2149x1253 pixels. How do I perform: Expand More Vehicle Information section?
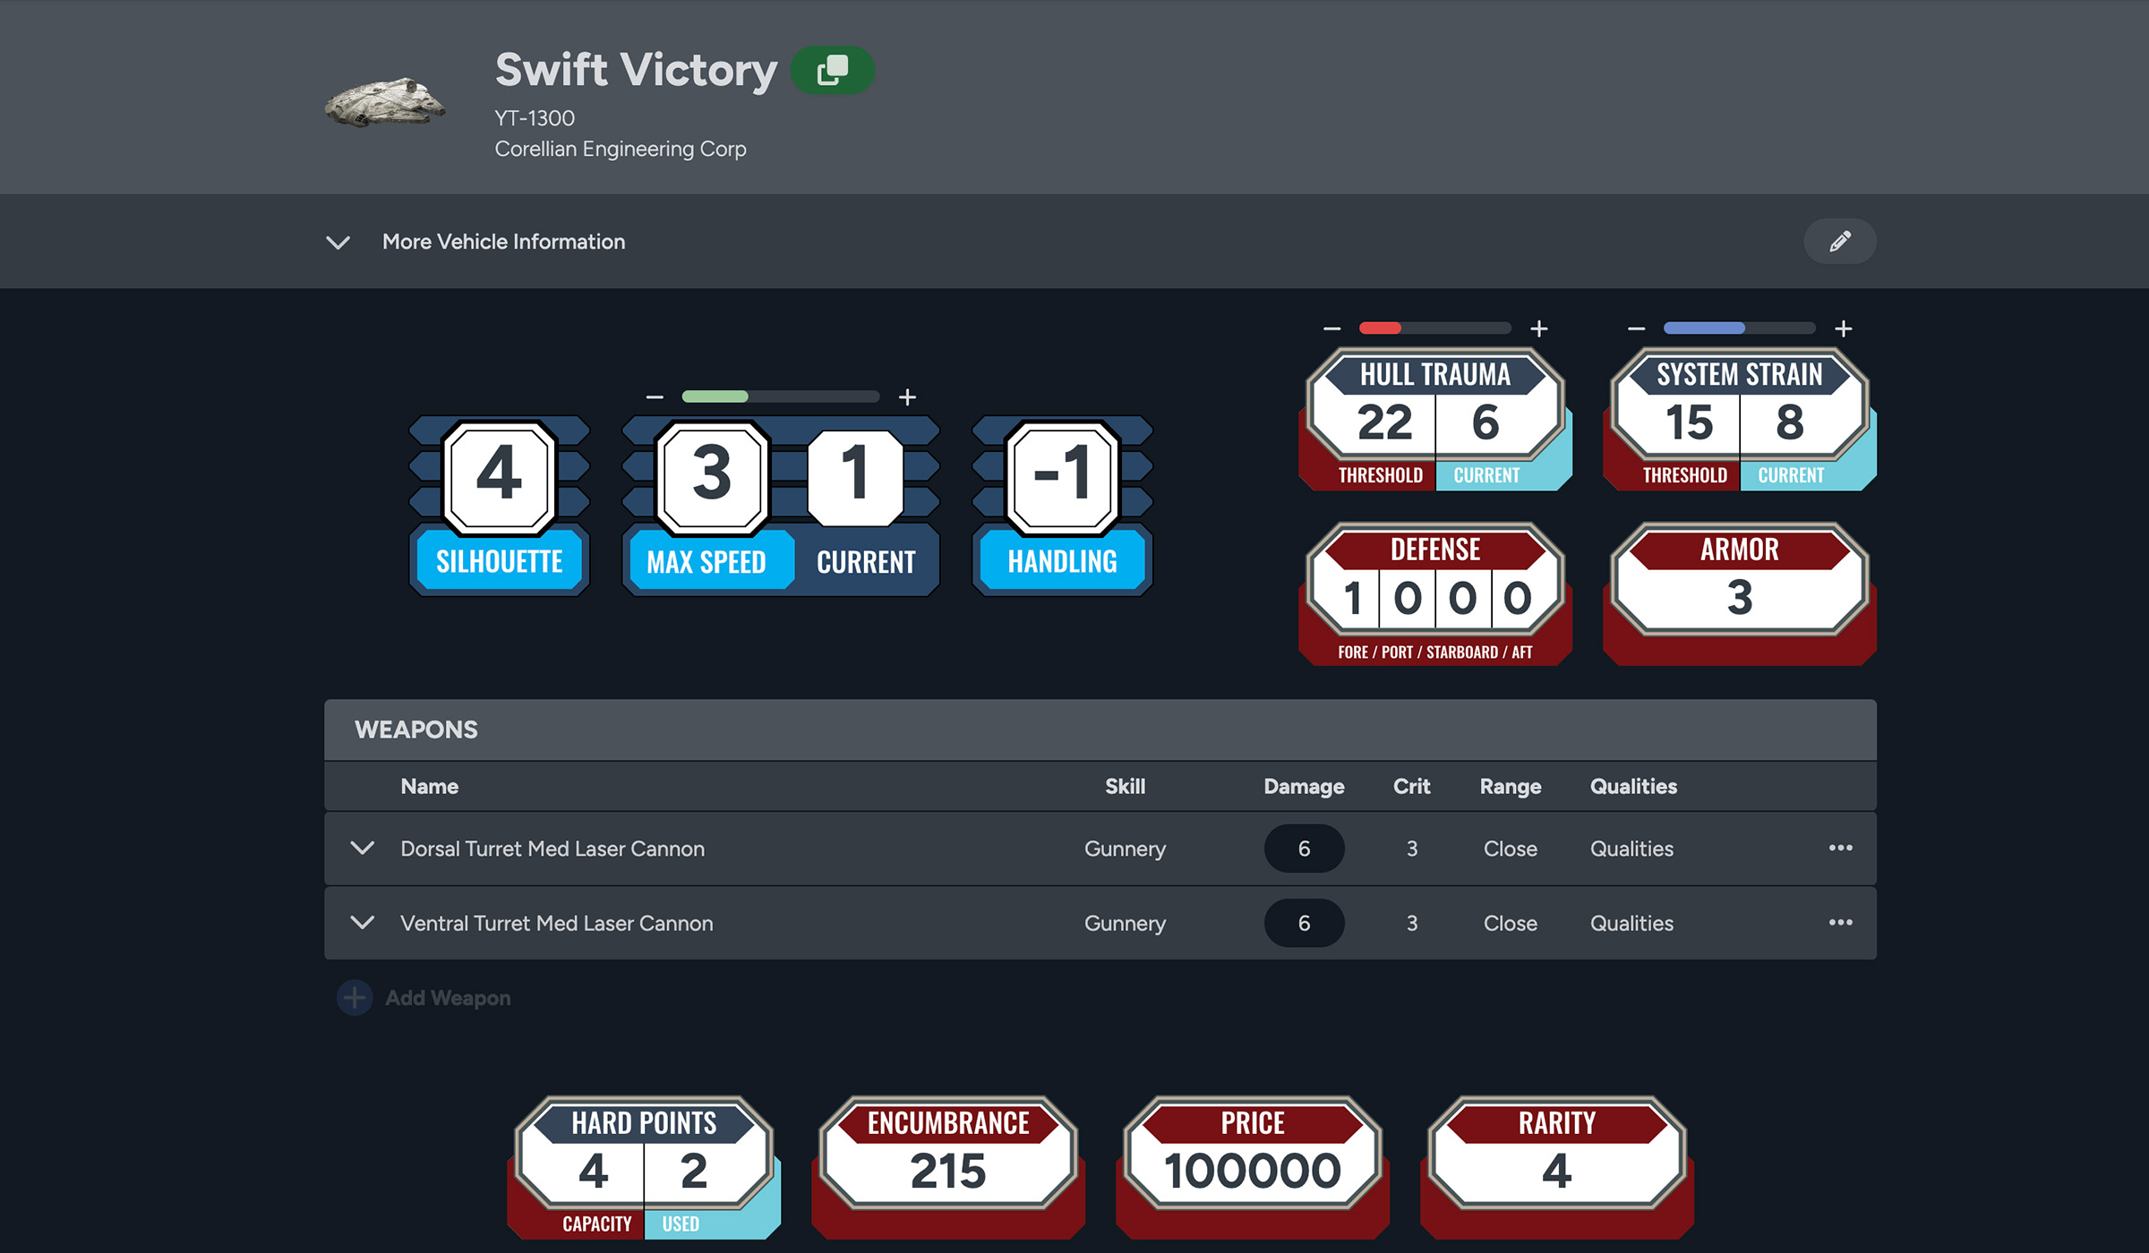338,243
